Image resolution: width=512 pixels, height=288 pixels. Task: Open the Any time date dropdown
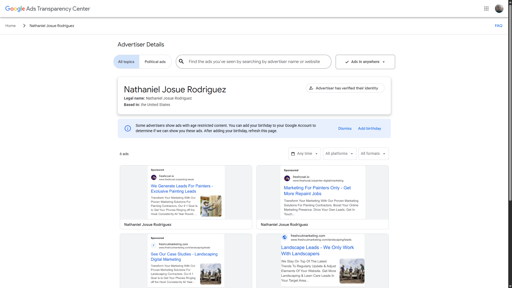click(305, 154)
